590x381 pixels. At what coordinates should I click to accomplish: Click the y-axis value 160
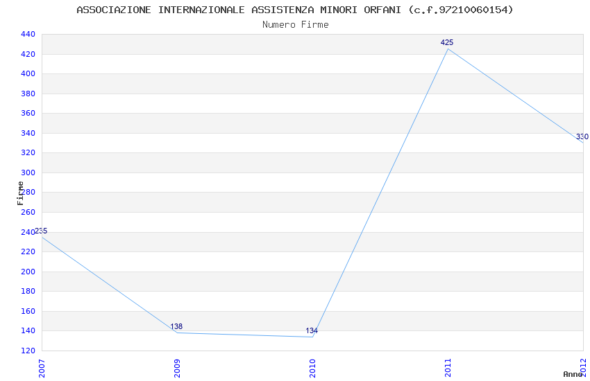click(x=28, y=311)
